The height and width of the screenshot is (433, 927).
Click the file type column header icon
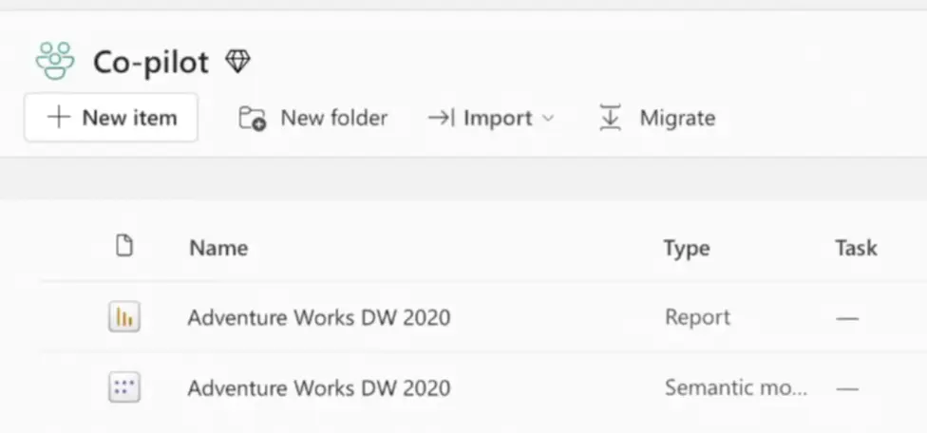click(x=123, y=247)
